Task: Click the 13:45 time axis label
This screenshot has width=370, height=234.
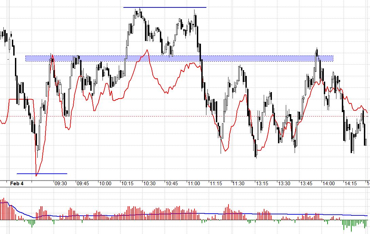Action: tap(306, 184)
